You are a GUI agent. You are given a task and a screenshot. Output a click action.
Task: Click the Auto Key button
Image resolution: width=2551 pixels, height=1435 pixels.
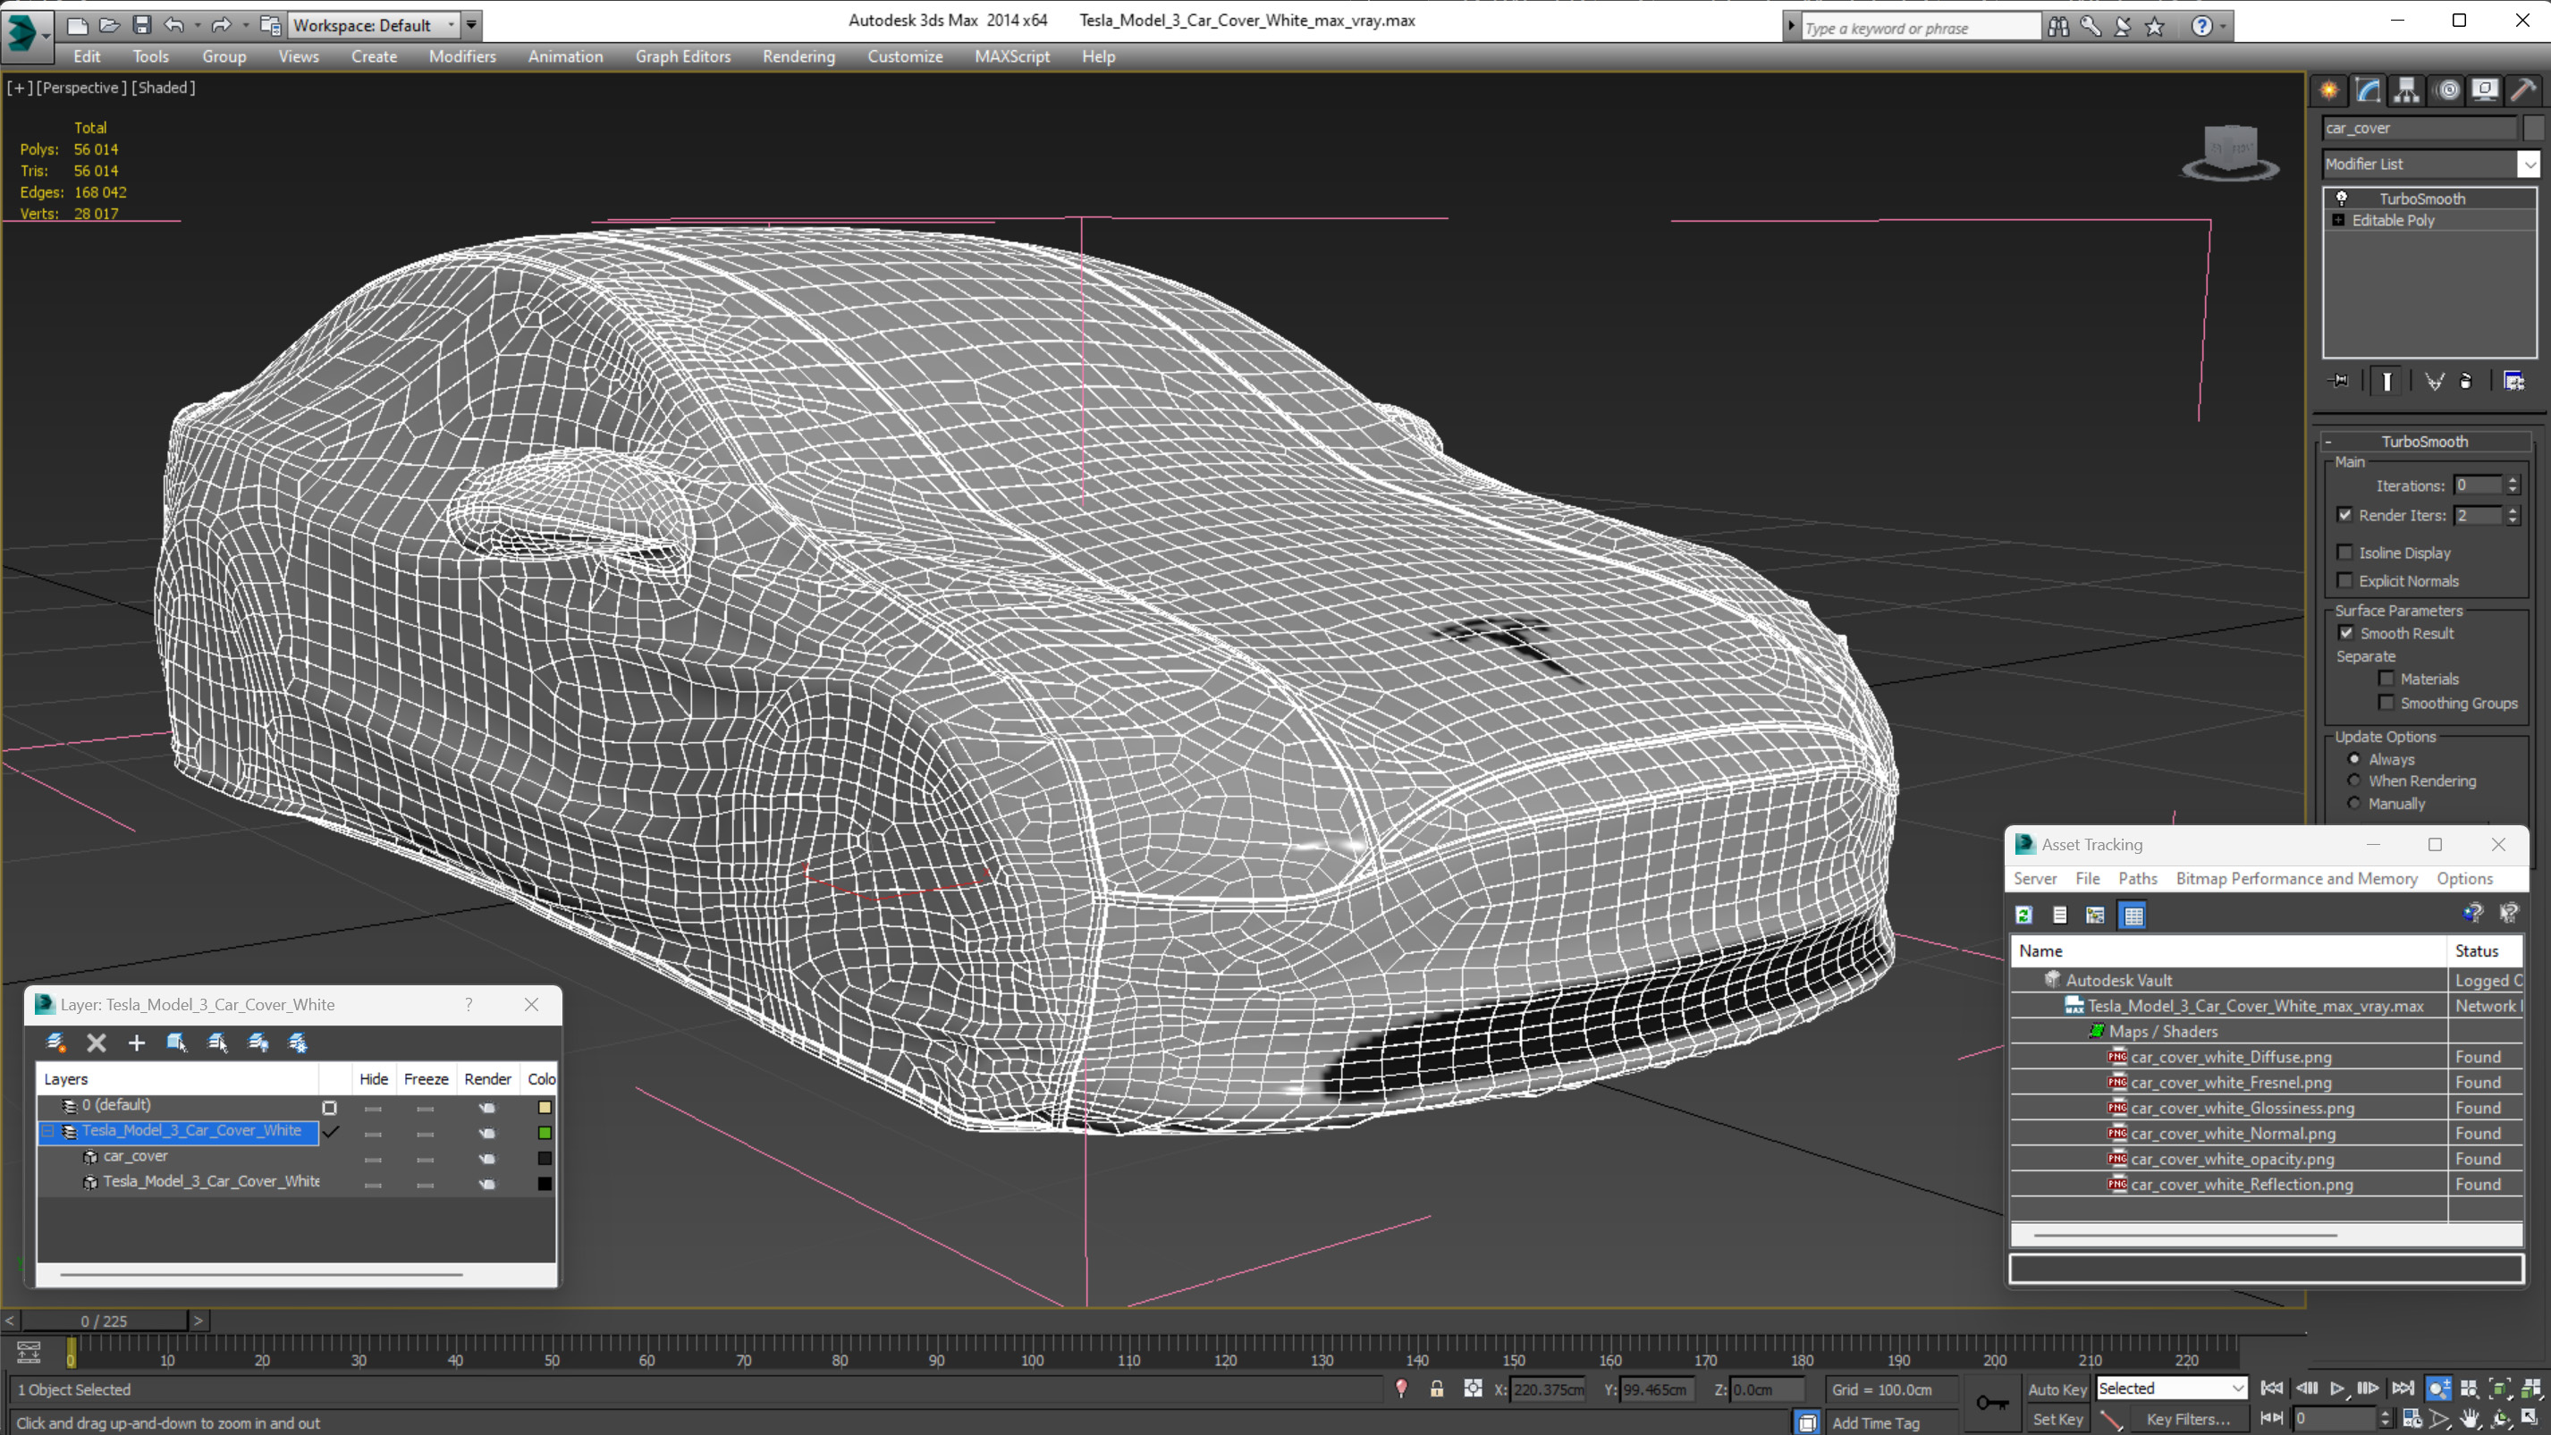[x=2057, y=1389]
